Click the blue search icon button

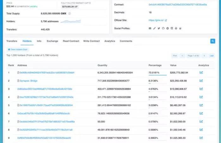pos(213,41)
